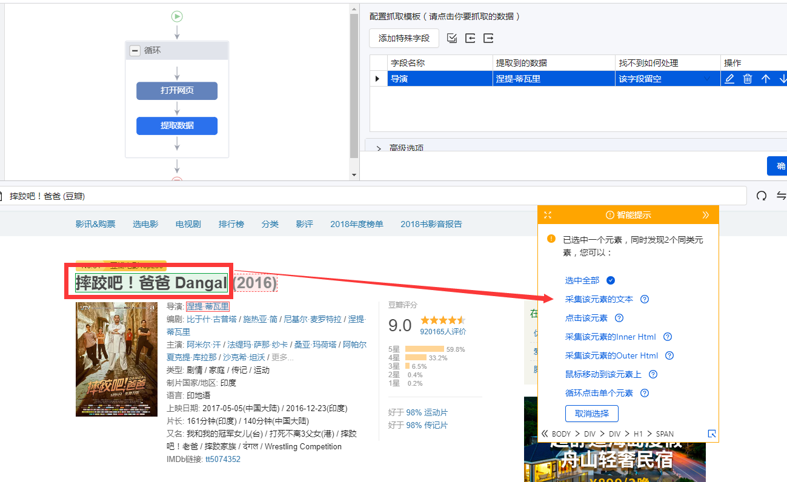Reload the page with the refresh icon
This screenshot has width=787, height=482.
[x=762, y=196]
